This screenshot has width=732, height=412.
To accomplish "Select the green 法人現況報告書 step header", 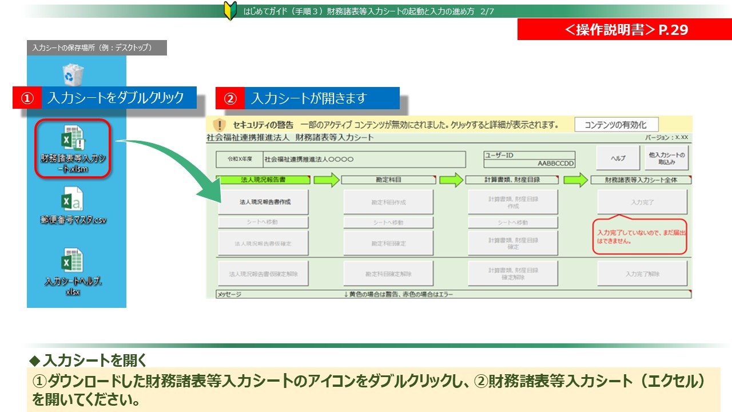I will point(263,180).
